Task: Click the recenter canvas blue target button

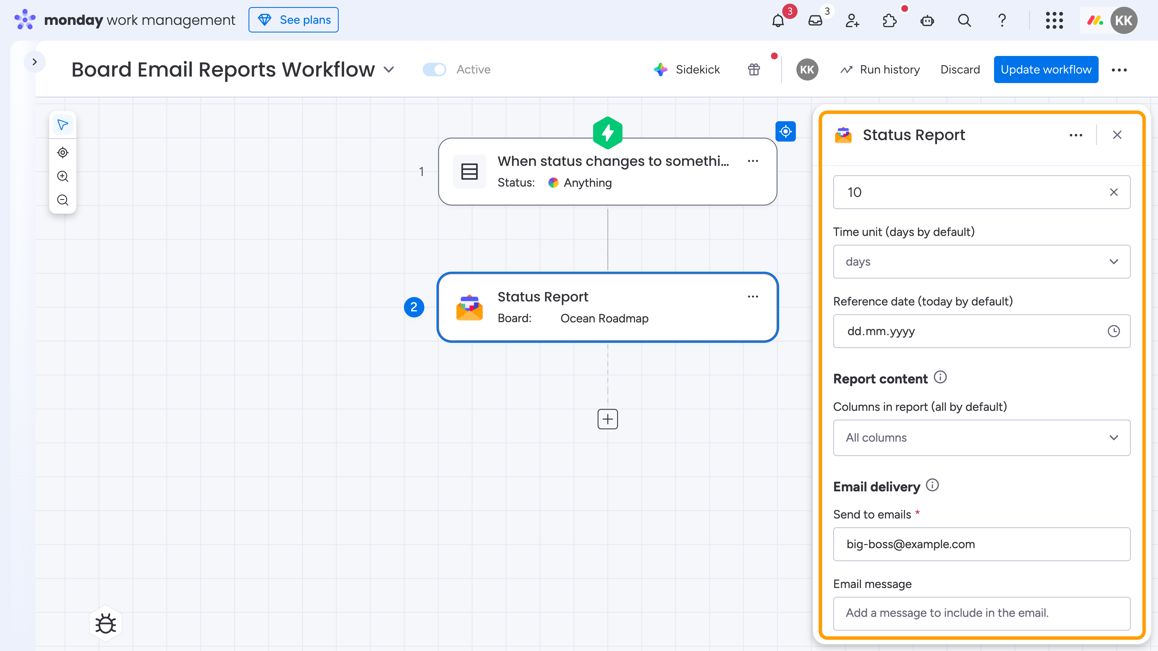Action: (785, 131)
